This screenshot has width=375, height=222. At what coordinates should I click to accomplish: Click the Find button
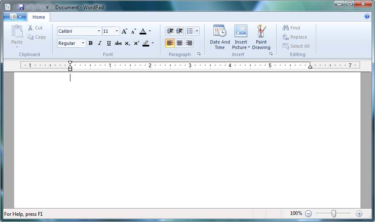(x=291, y=28)
